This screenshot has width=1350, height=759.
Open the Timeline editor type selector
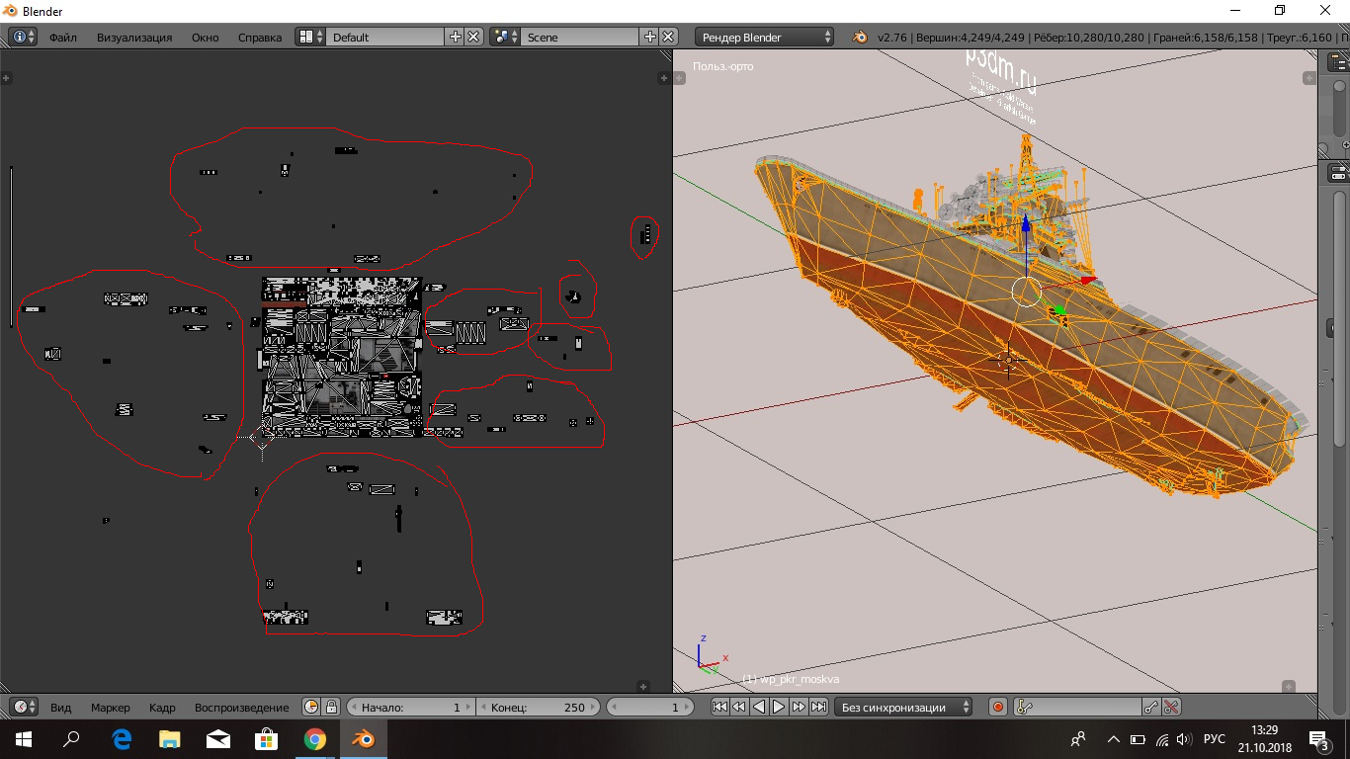tap(23, 707)
